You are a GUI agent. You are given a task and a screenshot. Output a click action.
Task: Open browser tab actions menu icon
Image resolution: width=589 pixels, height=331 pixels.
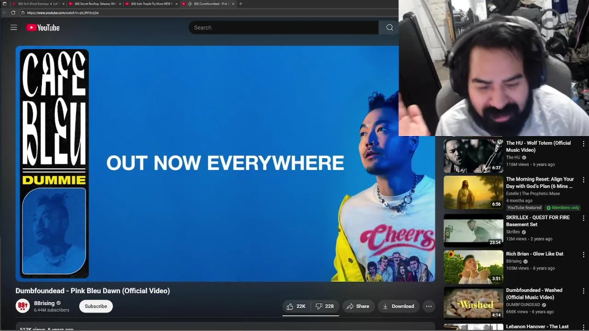click(x=4, y=4)
